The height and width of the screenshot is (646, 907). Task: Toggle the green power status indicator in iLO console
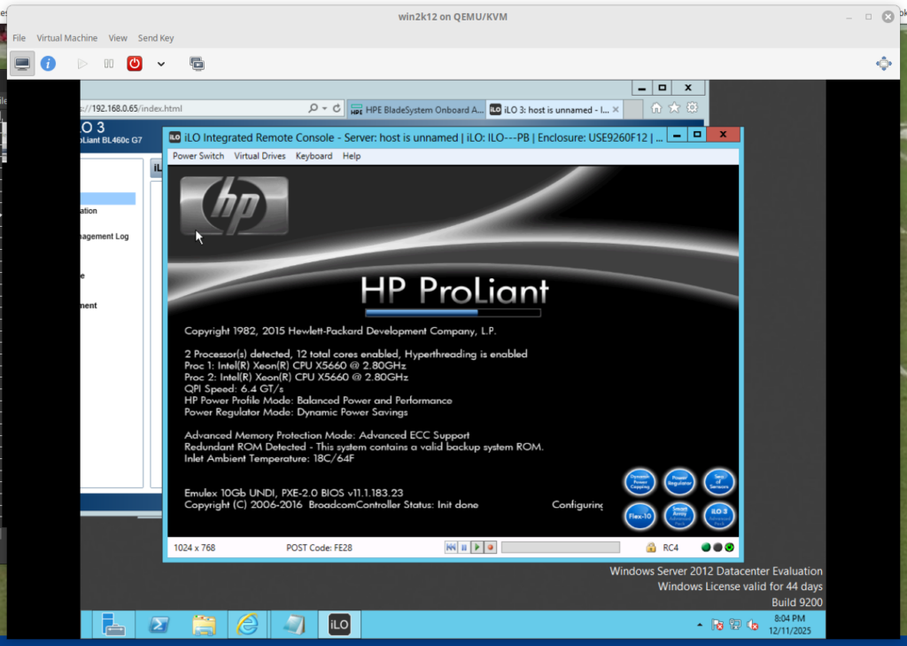coord(729,548)
